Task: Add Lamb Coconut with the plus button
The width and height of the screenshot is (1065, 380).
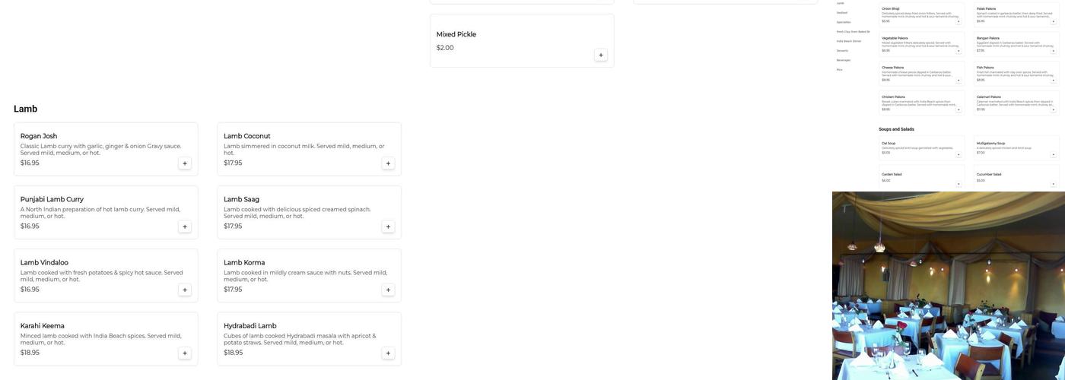Action: click(388, 163)
